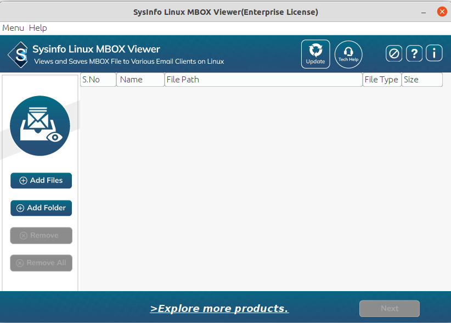Screen dimensions: 451x323
Task: Click the Sysinfo Linux MBOX Viewer heading
Action: click(x=96, y=49)
